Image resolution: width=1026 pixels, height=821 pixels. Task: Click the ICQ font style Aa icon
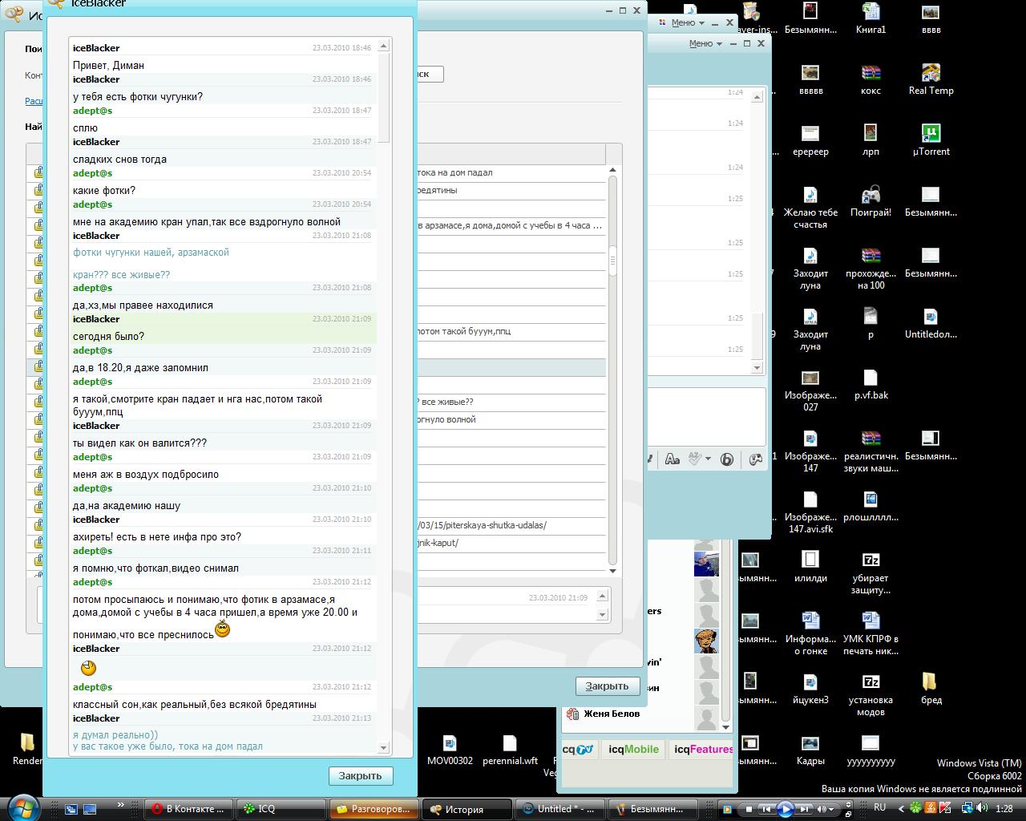tap(673, 459)
